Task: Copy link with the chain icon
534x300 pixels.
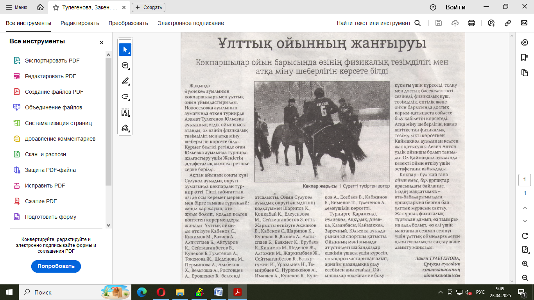Action: pos(508,23)
